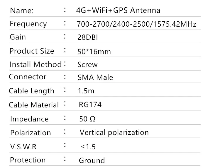Viewport: 220px width, 168px height.
Task: Select the "Frequency" row label
Action: point(28,24)
